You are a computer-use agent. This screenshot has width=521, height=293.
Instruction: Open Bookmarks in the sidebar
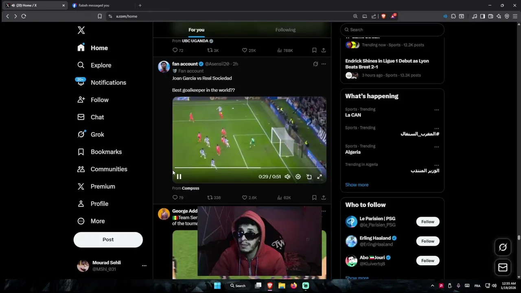click(x=100, y=152)
